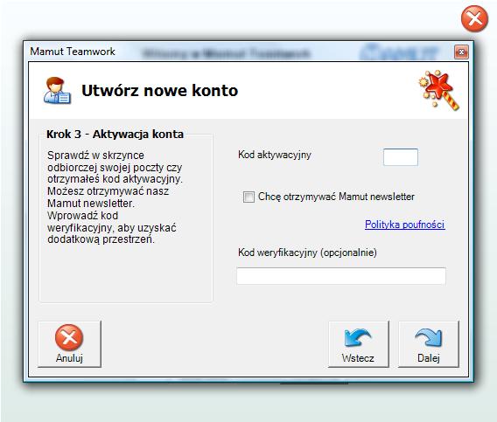Click the 'Kod weryfikacyjny (opcjonalnie)' label
Image resolution: width=497 pixels, height=422 pixels.
307,253
